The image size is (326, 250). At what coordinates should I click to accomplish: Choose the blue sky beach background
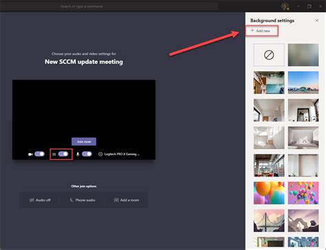click(x=303, y=82)
